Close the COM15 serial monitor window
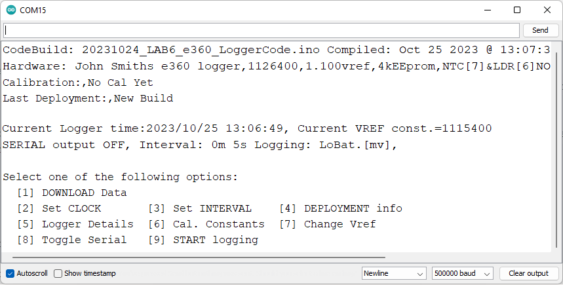Image resolution: width=563 pixels, height=285 pixels. tap(547, 10)
